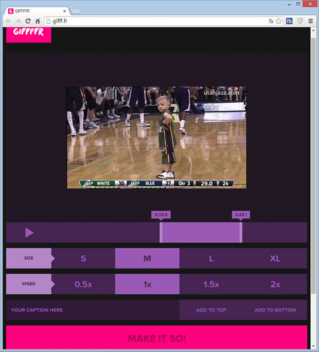This screenshot has height=352, width=319.
Task: Open the Chrome hamburger menu
Action: 310,21
